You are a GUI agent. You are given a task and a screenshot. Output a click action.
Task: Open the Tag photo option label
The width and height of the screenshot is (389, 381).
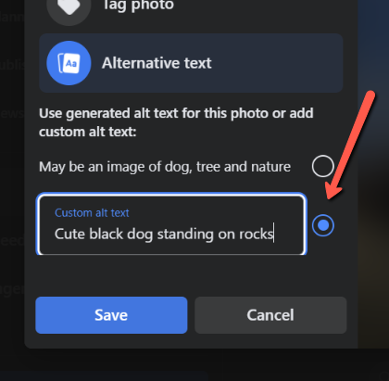coord(138,5)
